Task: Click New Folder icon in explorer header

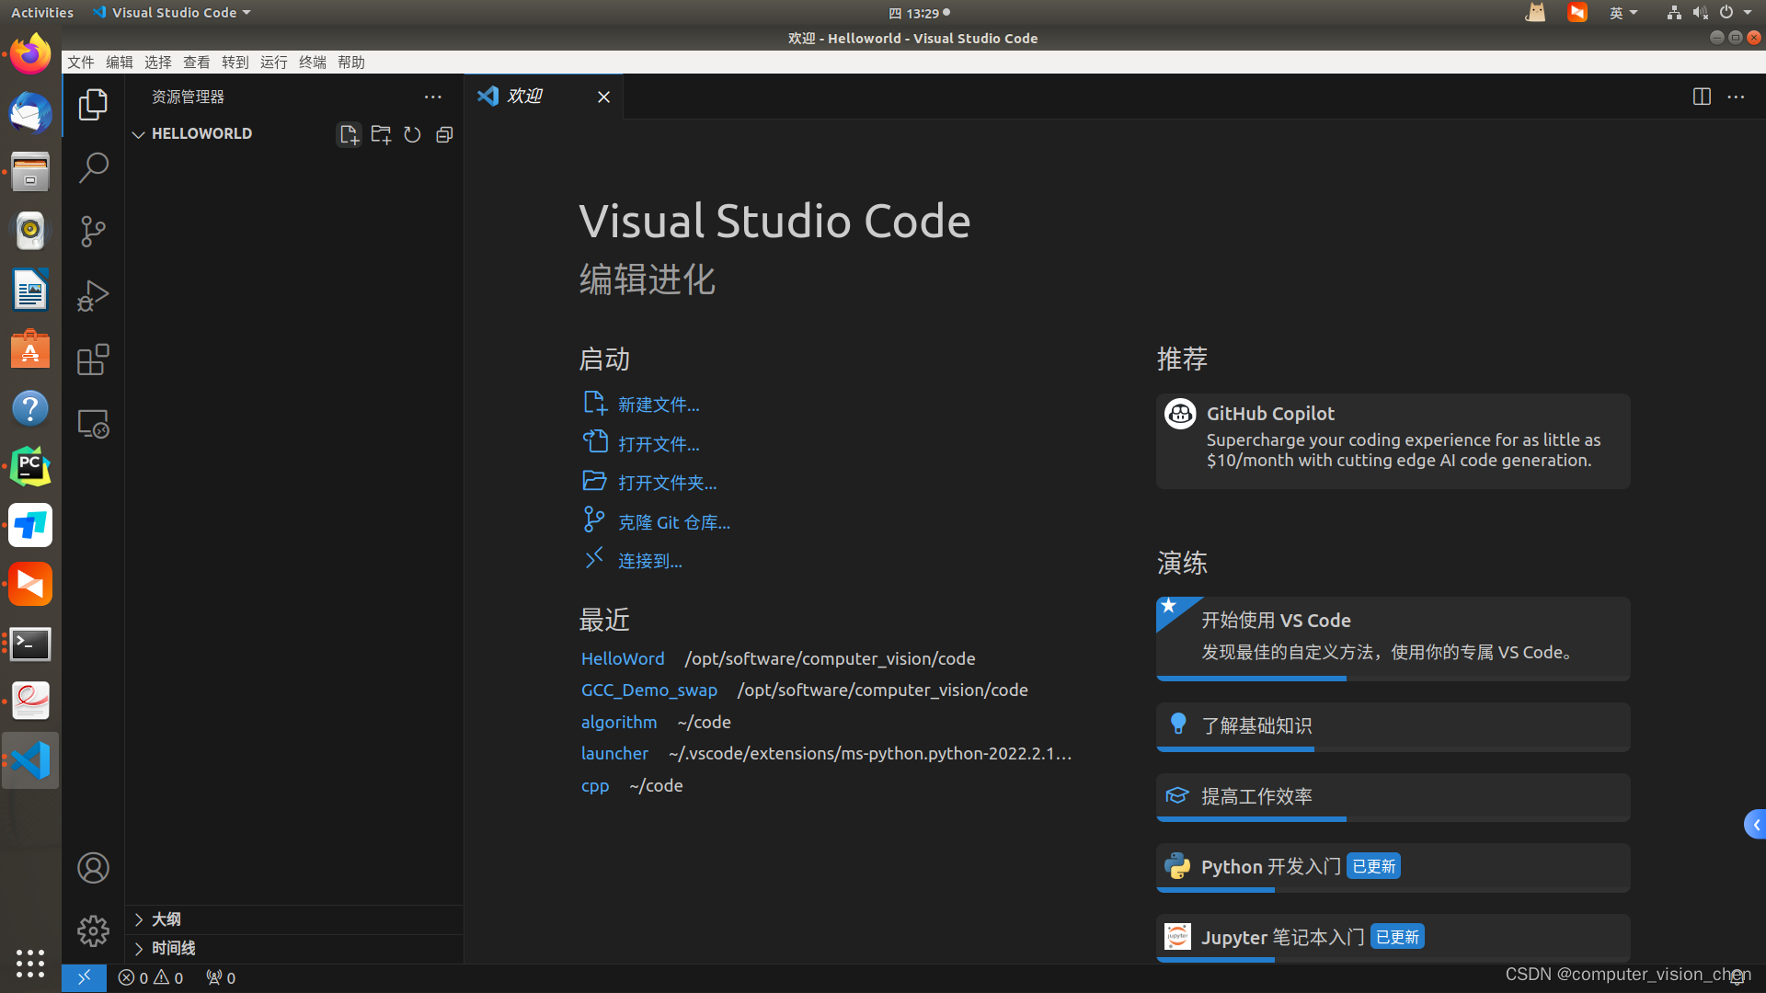Action: point(381,134)
